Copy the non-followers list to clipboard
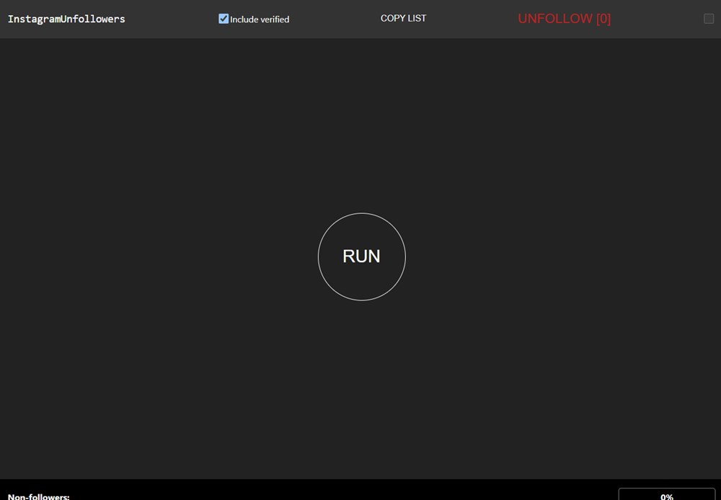The width and height of the screenshot is (721, 500). click(x=403, y=18)
